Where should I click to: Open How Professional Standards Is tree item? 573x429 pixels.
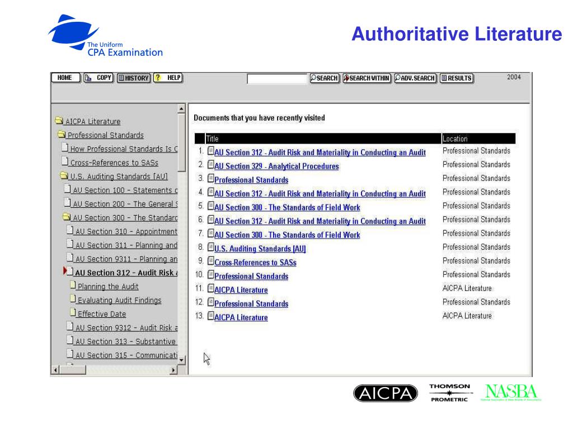pyautogui.click(x=124, y=149)
